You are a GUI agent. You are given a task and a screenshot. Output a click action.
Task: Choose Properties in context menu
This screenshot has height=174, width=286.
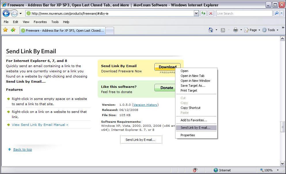click(x=196, y=135)
